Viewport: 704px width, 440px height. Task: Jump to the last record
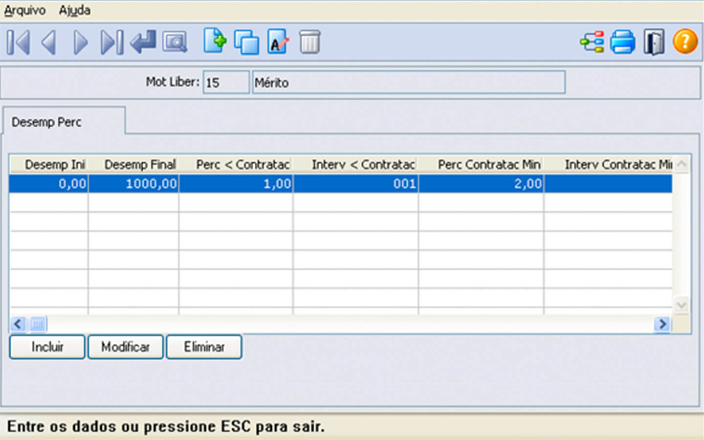(x=111, y=42)
